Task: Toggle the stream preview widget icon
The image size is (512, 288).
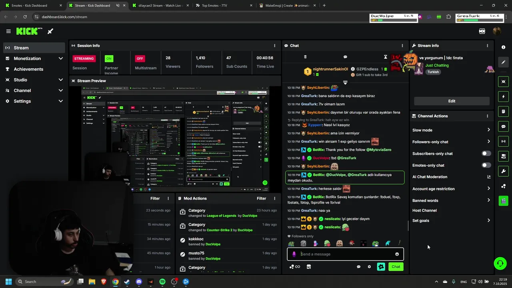Action: pyautogui.click(x=503, y=82)
